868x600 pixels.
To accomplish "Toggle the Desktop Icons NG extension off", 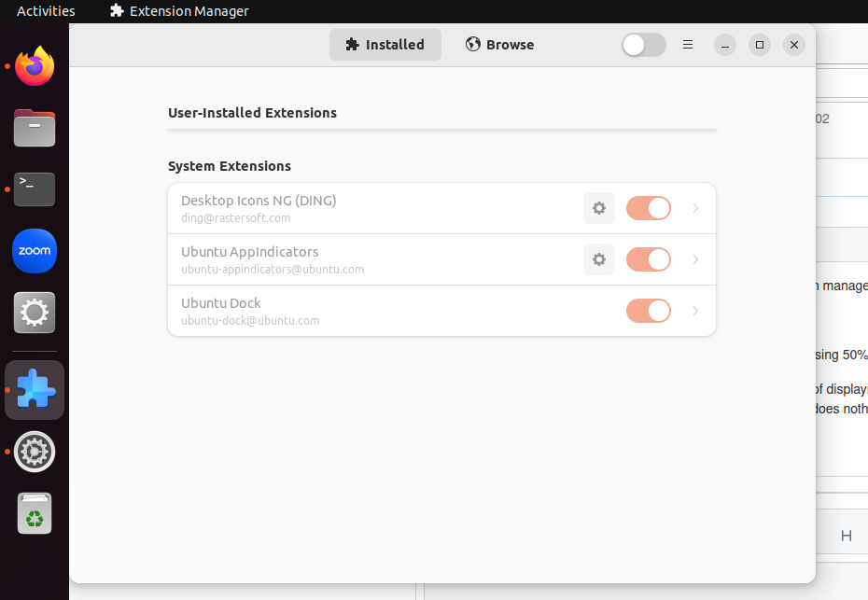I will pos(648,208).
